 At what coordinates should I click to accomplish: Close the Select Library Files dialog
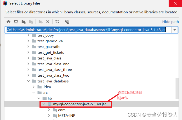175,3
